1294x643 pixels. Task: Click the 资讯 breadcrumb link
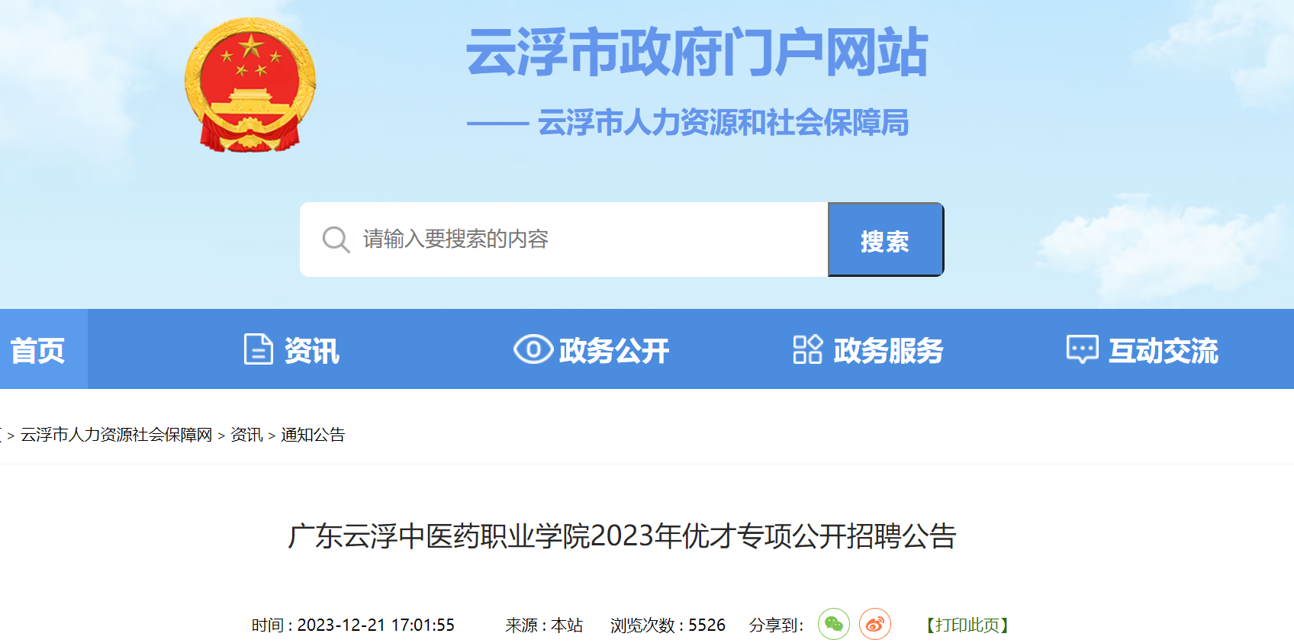(x=246, y=435)
